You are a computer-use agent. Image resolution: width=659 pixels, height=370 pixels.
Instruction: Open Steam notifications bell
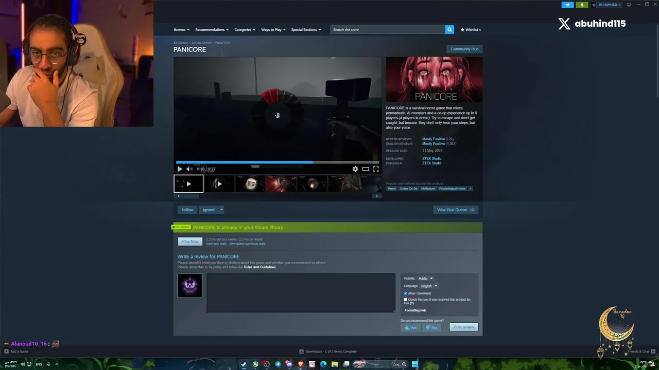point(582,5)
